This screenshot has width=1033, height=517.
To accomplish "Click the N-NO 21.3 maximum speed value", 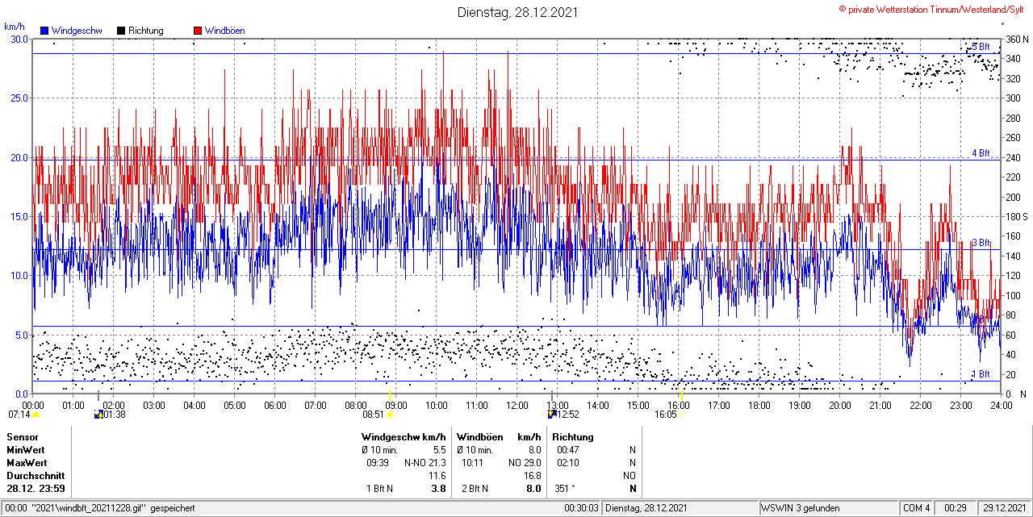I will click(x=424, y=463).
